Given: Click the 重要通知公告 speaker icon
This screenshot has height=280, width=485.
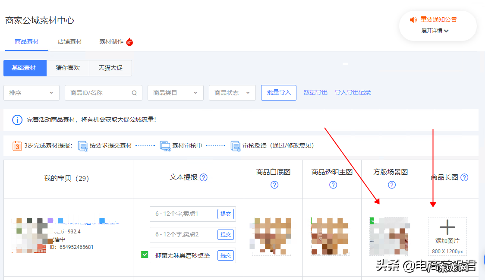Looking at the screenshot, I should pyautogui.click(x=413, y=19).
